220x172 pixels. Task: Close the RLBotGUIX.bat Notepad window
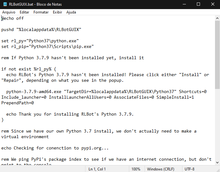pyautogui.click(x=213, y=4)
